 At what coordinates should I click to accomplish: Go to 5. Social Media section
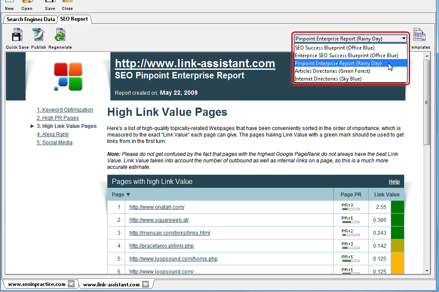click(54, 143)
